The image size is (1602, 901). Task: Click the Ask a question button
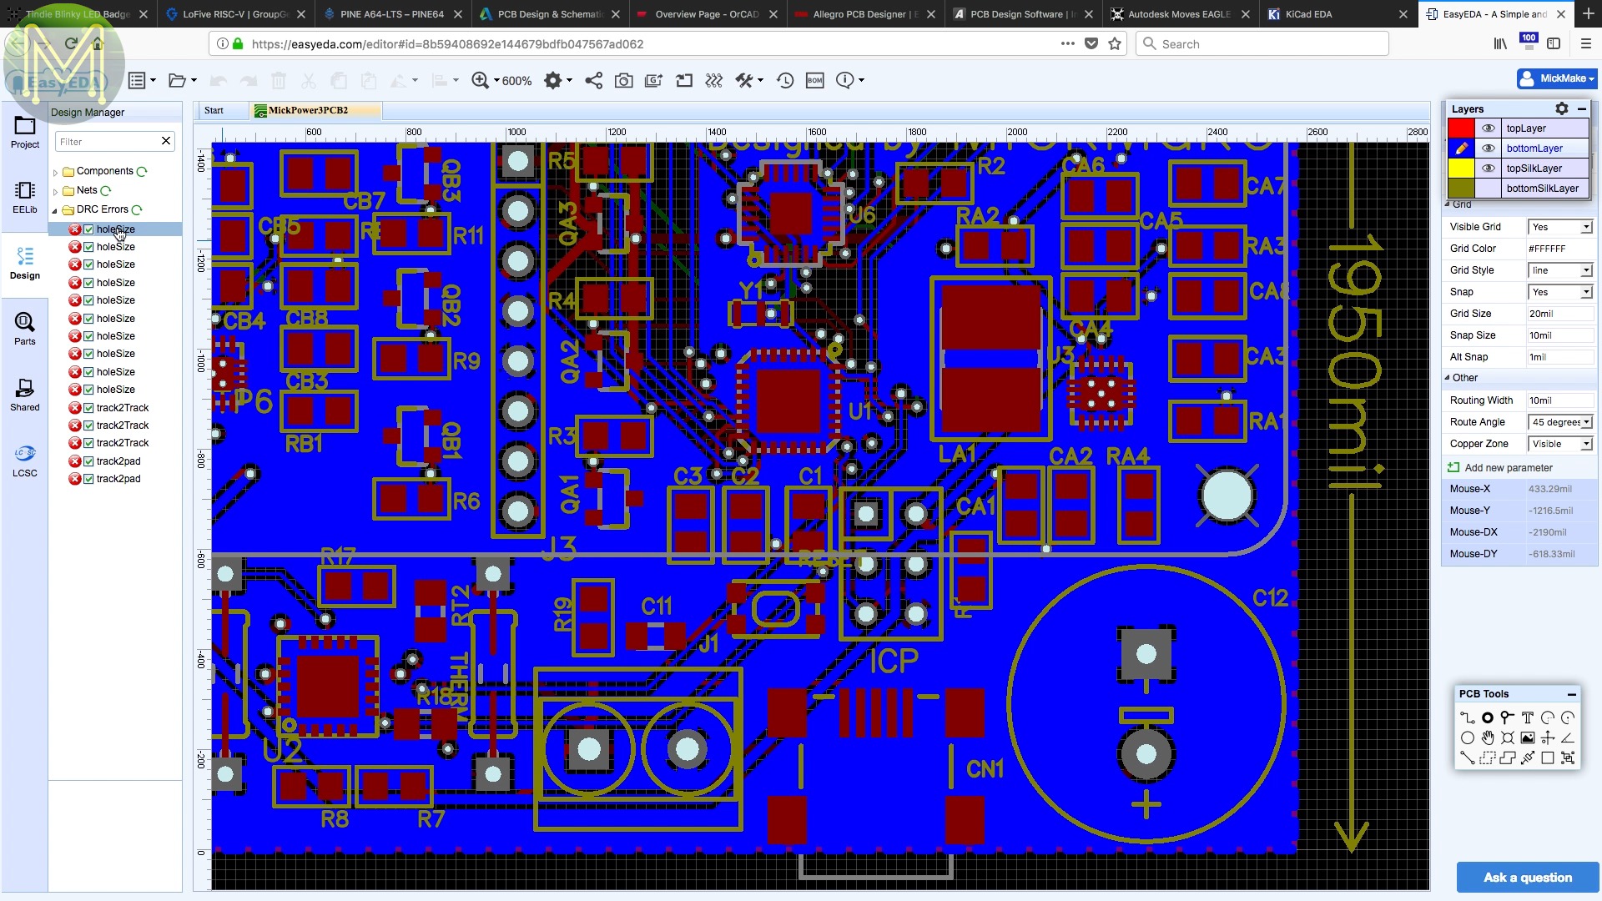pyautogui.click(x=1527, y=878)
